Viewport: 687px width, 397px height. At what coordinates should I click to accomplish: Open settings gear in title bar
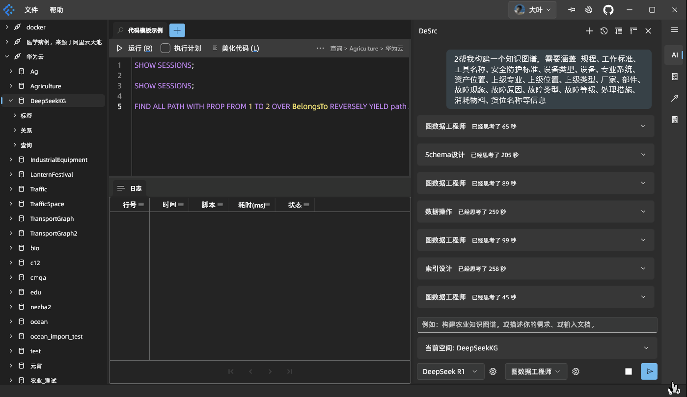[x=589, y=10]
